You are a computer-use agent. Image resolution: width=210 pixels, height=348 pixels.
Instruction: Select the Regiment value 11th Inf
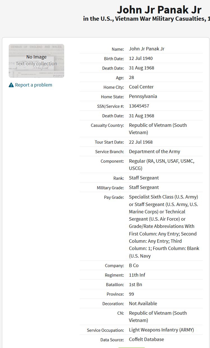pyautogui.click(x=137, y=275)
